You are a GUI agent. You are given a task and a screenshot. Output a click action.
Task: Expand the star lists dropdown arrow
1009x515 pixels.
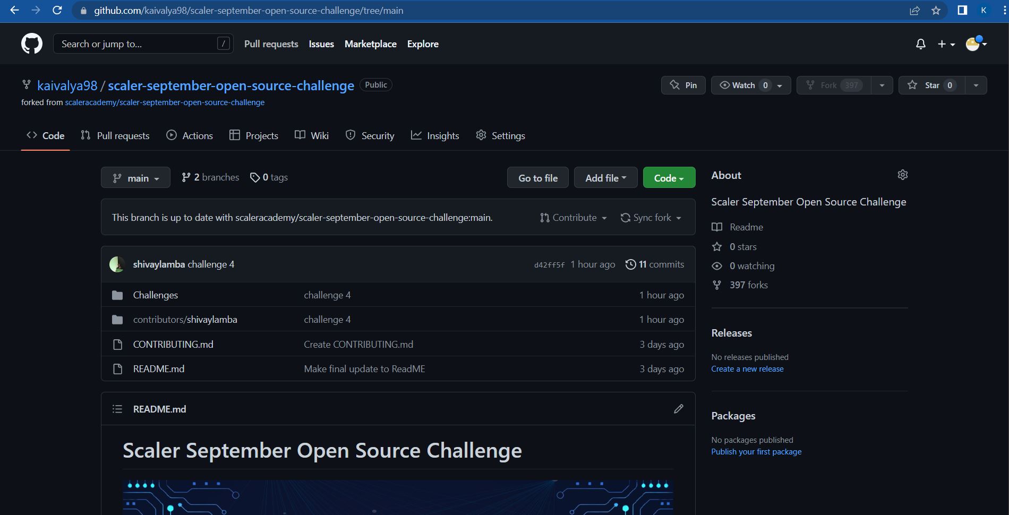[x=976, y=85]
